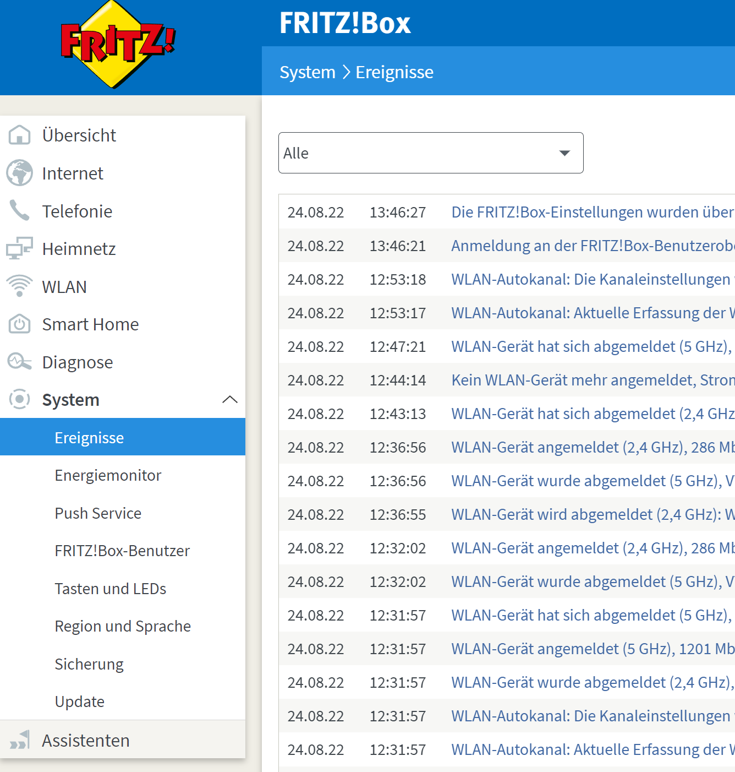
Task: Open Region und Sprache page
Action: pyautogui.click(x=123, y=626)
